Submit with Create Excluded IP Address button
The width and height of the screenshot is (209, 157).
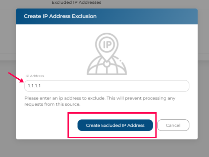tap(115, 125)
